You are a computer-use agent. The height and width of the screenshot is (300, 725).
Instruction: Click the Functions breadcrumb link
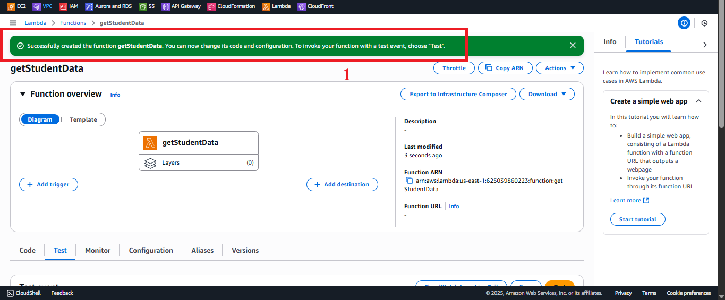[x=73, y=23]
